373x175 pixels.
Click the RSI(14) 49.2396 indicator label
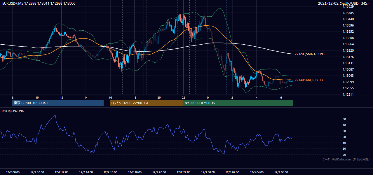[x=13, y=111]
